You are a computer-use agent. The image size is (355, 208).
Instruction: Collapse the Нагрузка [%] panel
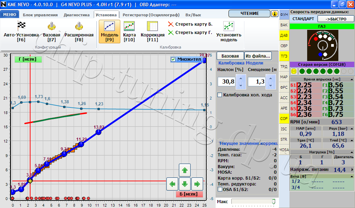point(352,152)
